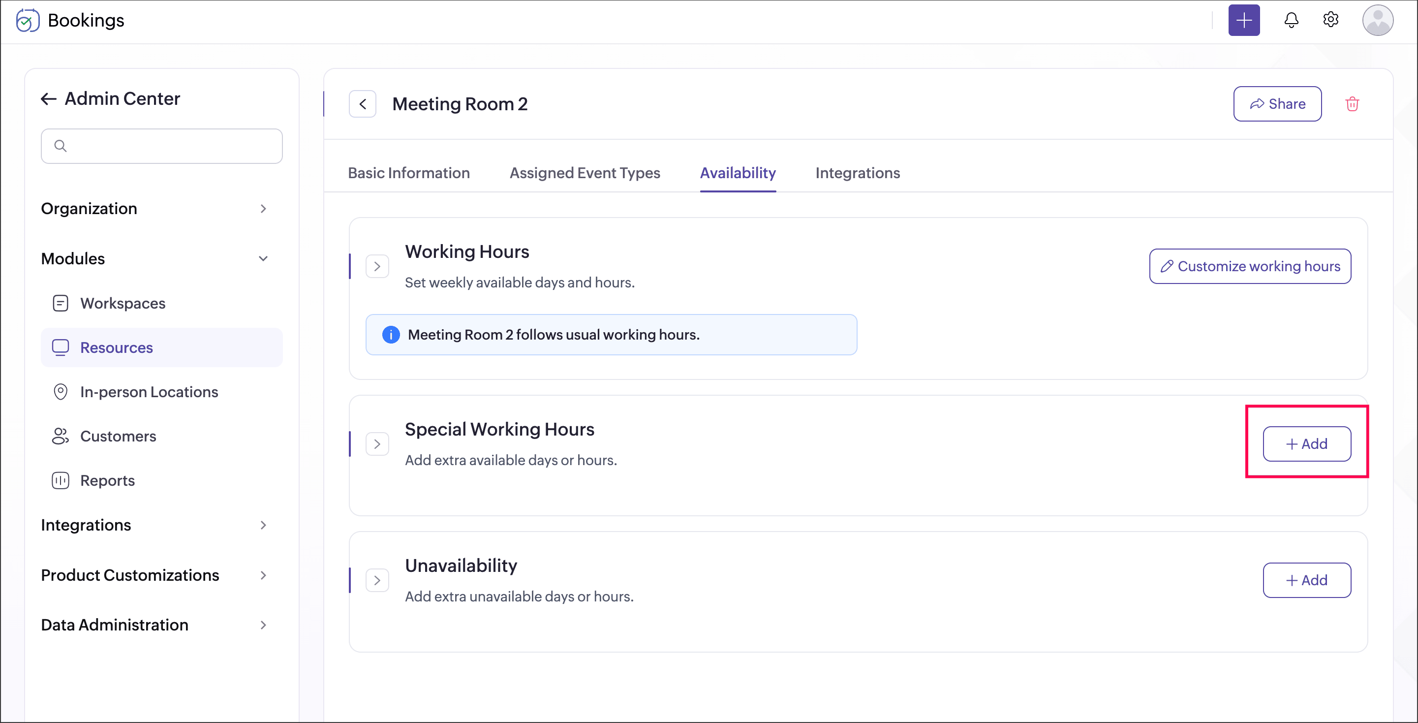Open In-person Locations module
The width and height of the screenshot is (1418, 723).
click(x=161, y=392)
